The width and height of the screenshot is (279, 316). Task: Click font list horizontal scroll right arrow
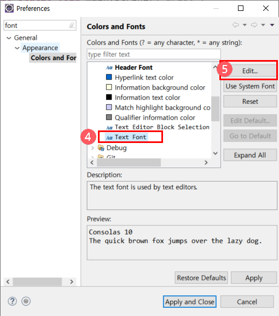[206, 163]
